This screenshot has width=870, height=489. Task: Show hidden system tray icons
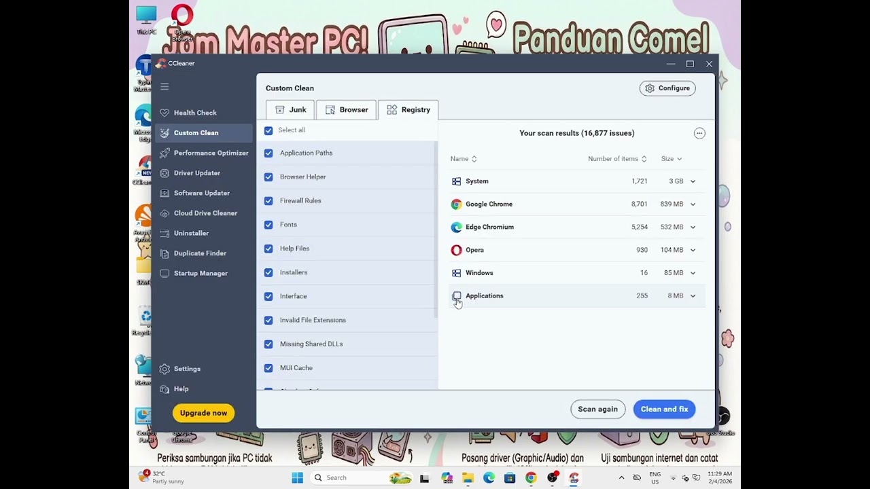621,478
